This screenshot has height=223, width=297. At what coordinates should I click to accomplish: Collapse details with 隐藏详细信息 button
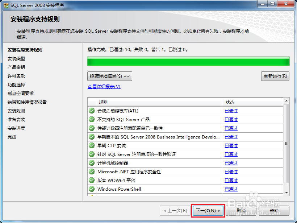(109, 76)
